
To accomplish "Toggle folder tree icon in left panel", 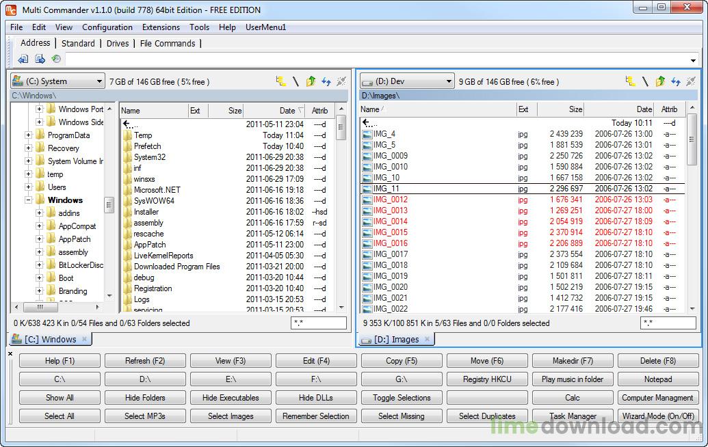I will (281, 81).
